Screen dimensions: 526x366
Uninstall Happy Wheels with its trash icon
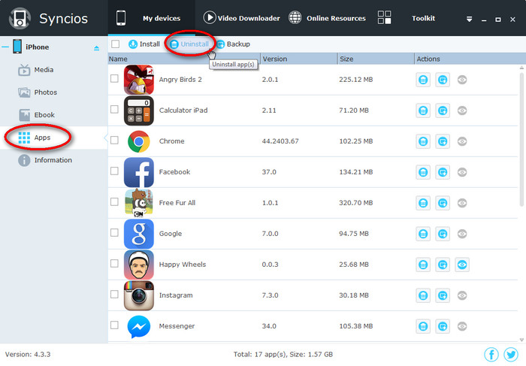coord(423,265)
